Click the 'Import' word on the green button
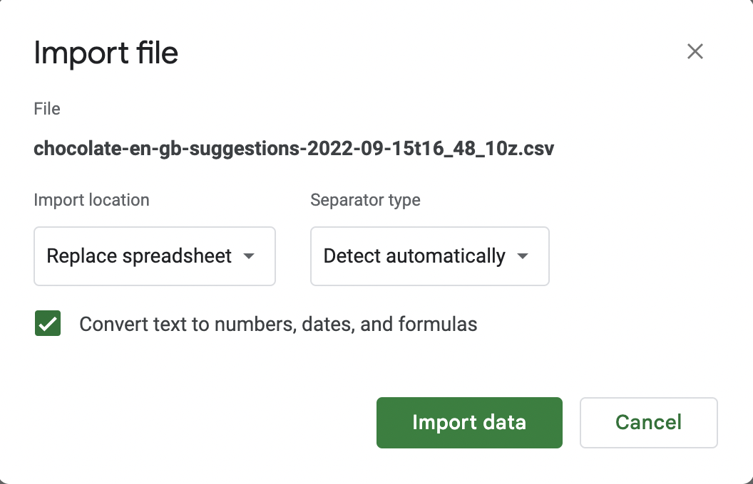The image size is (753, 484). [x=436, y=422]
